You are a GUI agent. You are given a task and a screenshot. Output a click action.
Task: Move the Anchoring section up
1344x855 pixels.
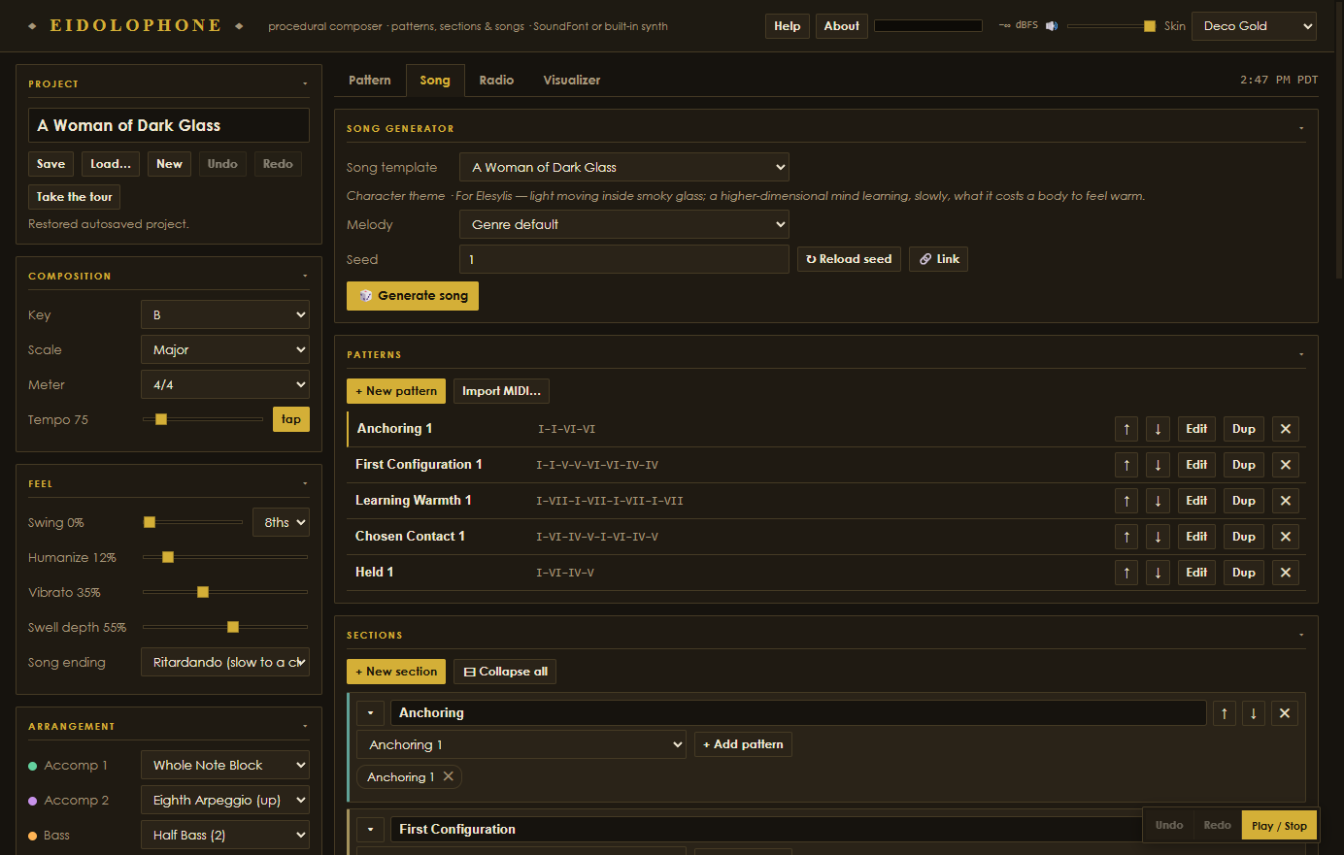[1224, 713]
